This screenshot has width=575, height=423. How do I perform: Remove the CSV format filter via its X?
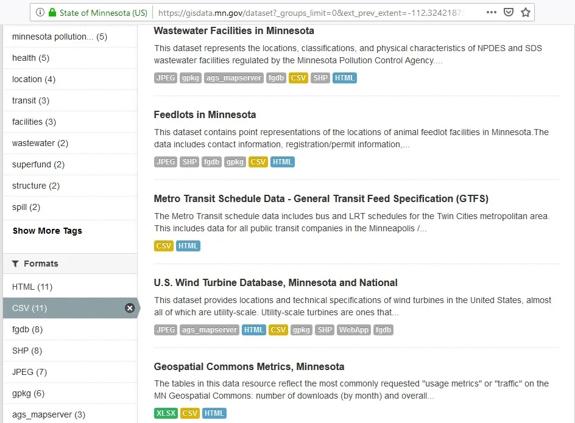tap(130, 308)
